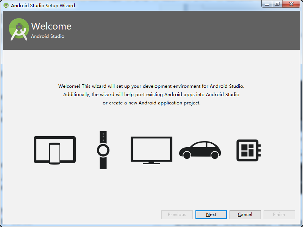This screenshot has width=303, height=227.
Task: Click the 'Android Studio Setup Wizard' window title
Action: point(43,5)
